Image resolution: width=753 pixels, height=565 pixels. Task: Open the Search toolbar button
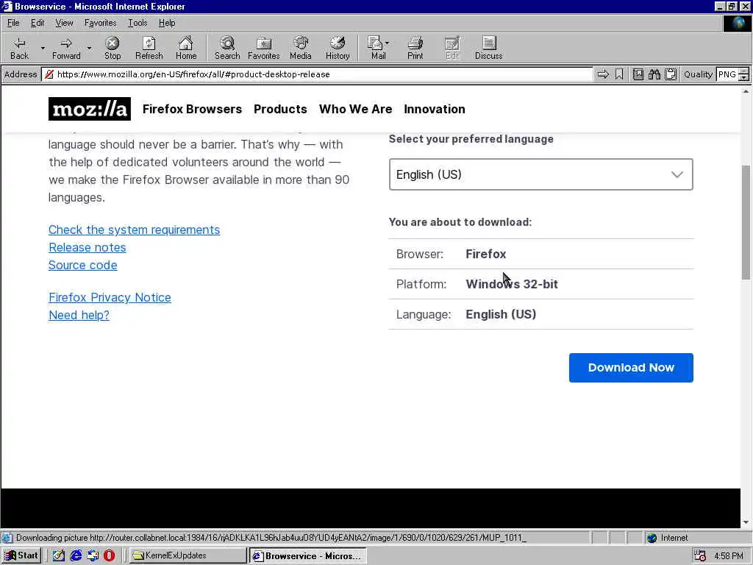pyautogui.click(x=227, y=48)
